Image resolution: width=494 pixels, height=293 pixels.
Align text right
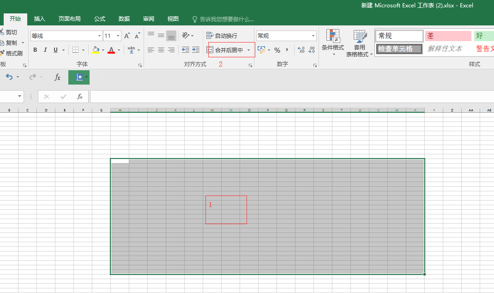pyautogui.click(x=171, y=50)
